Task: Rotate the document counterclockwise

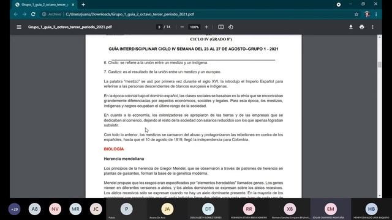Action: pos(231,27)
